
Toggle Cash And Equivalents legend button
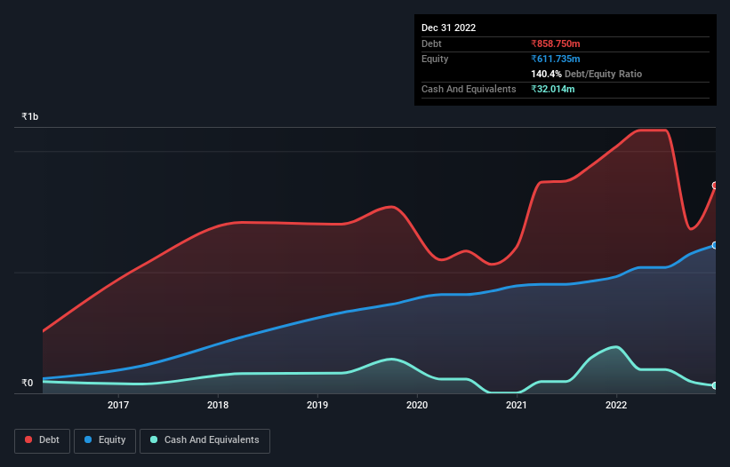point(205,440)
